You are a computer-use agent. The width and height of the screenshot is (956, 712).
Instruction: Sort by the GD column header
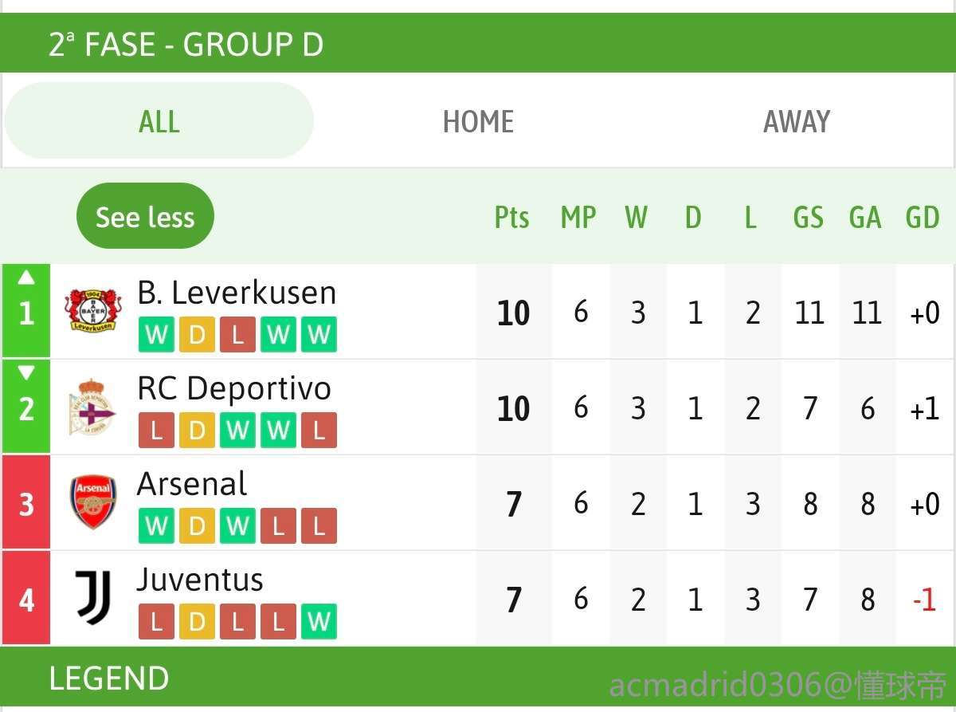click(x=923, y=217)
